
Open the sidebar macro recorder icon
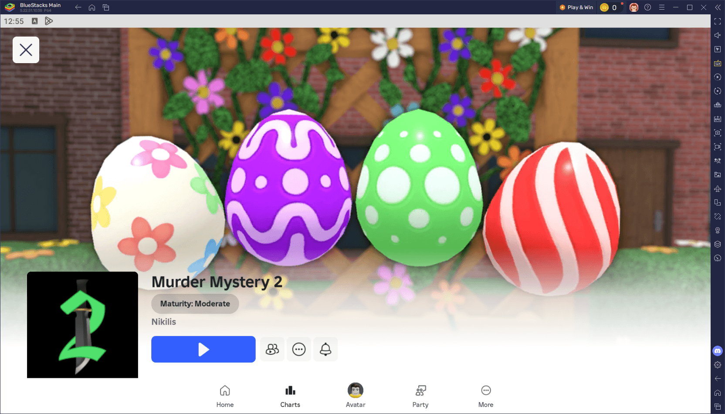tap(718, 105)
